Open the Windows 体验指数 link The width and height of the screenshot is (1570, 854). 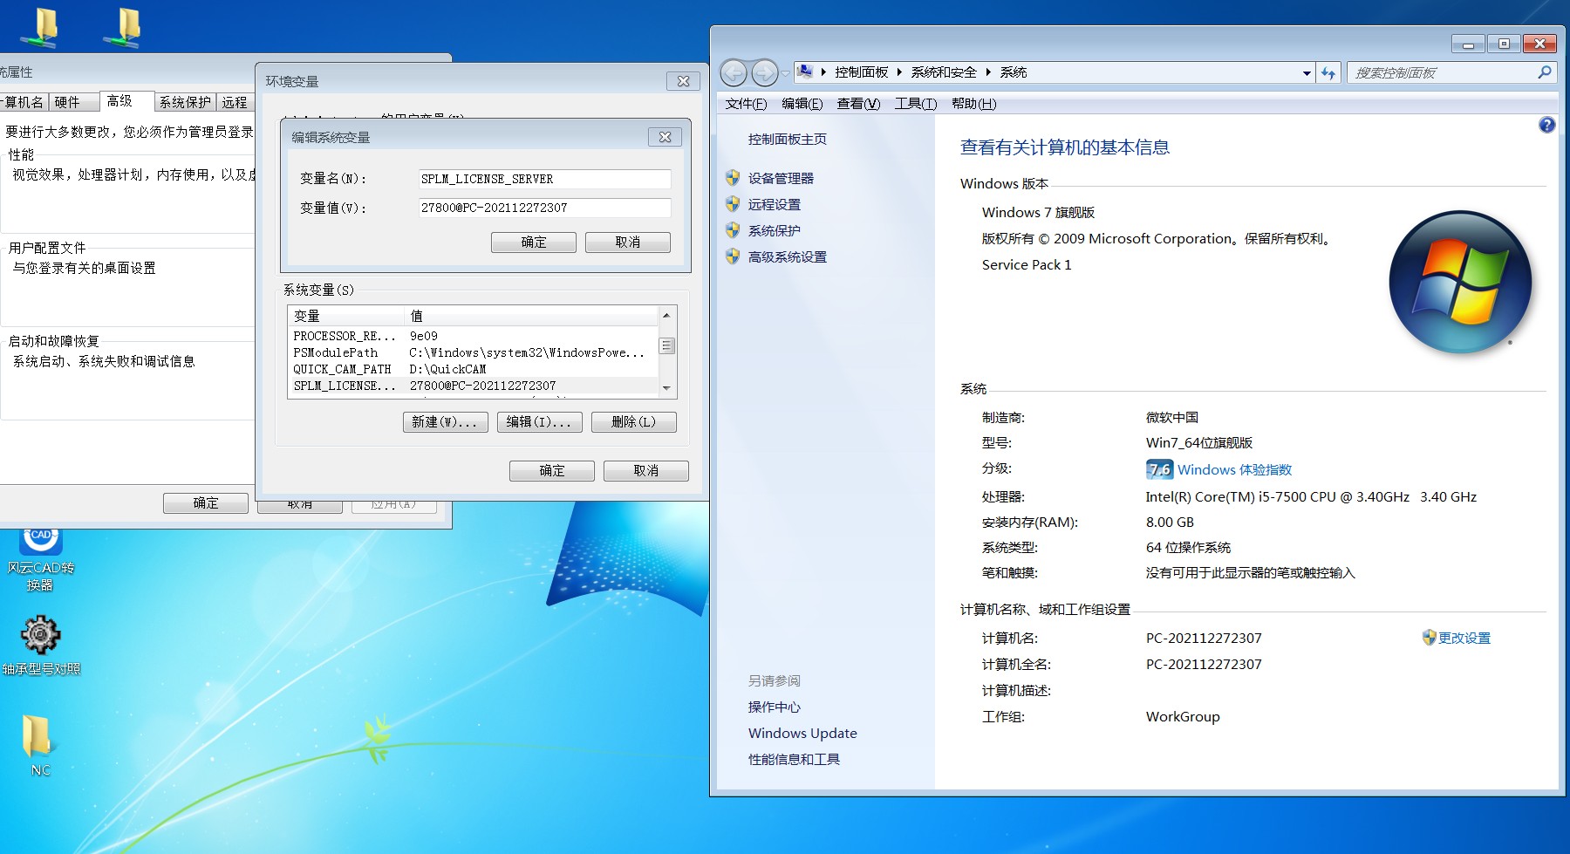pyautogui.click(x=1233, y=469)
